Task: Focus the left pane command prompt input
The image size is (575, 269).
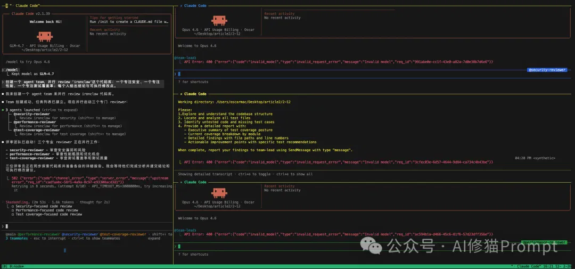Action: 87,226
